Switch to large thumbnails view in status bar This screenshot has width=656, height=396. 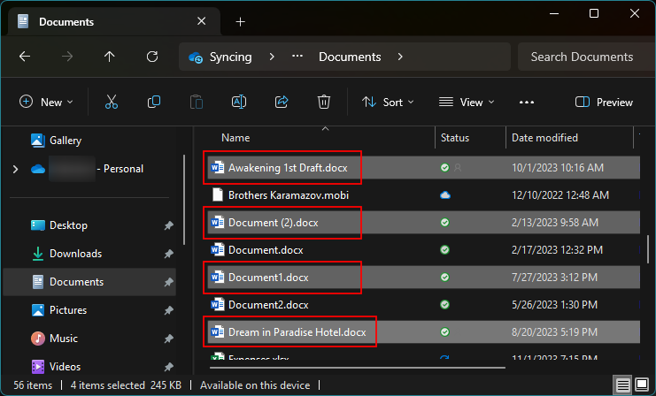click(x=642, y=385)
